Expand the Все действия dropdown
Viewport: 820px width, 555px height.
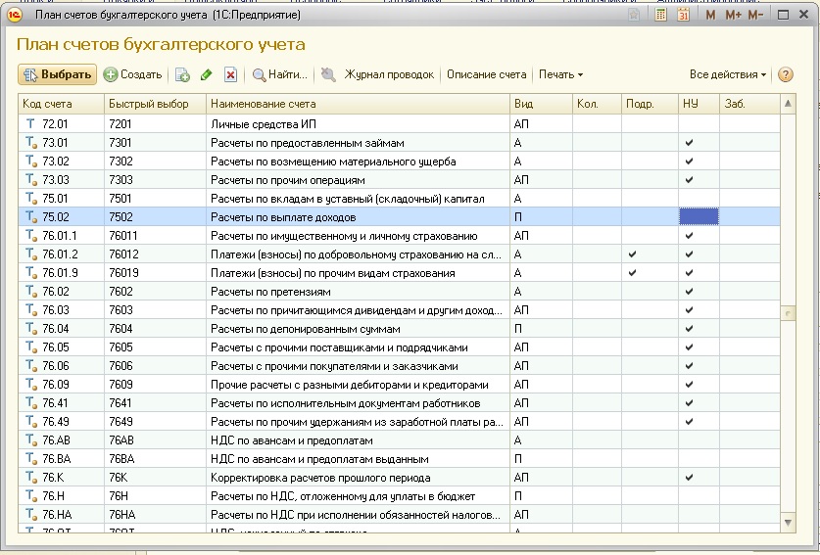728,74
